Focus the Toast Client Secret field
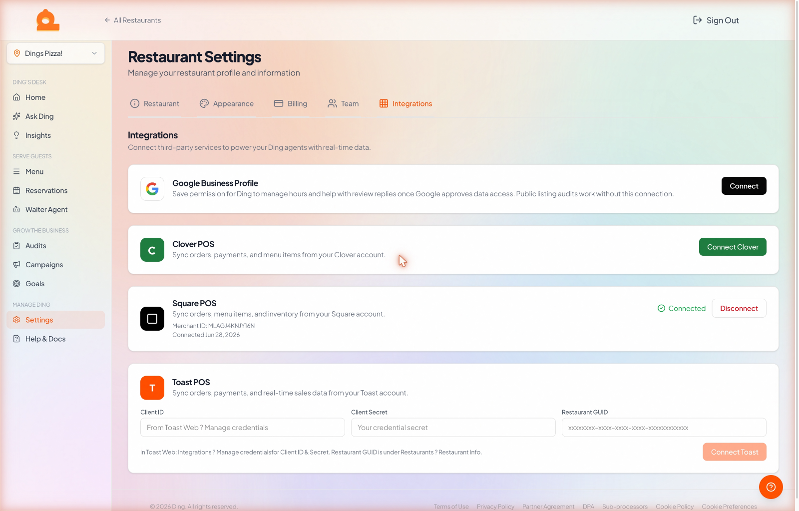The height and width of the screenshot is (511, 799). point(453,428)
